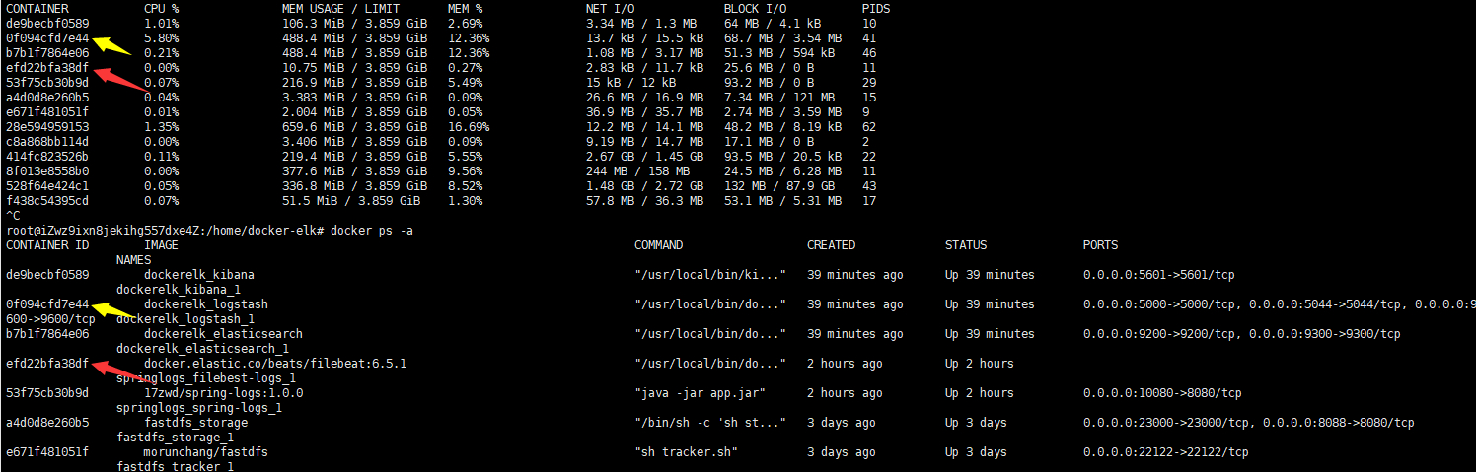Click container ID "528f64e424c1"

[47, 185]
